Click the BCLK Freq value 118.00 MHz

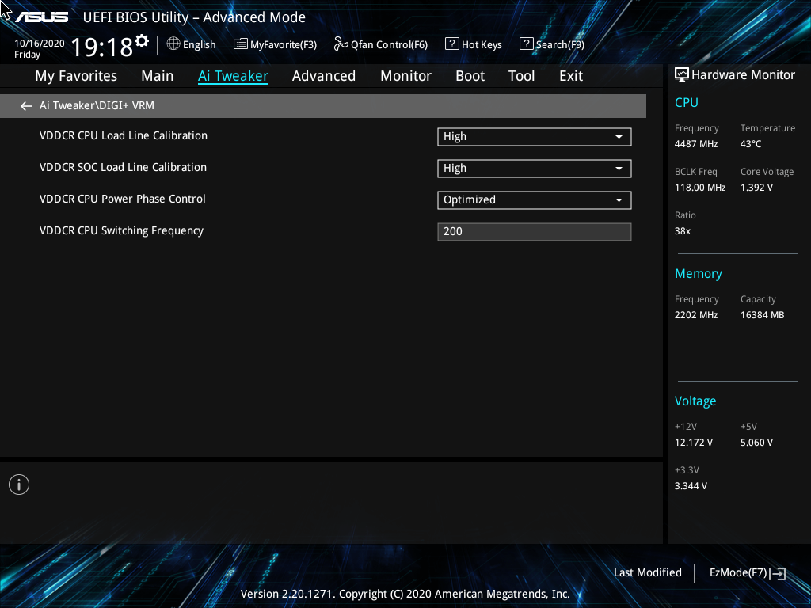pyautogui.click(x=700, y=188)
